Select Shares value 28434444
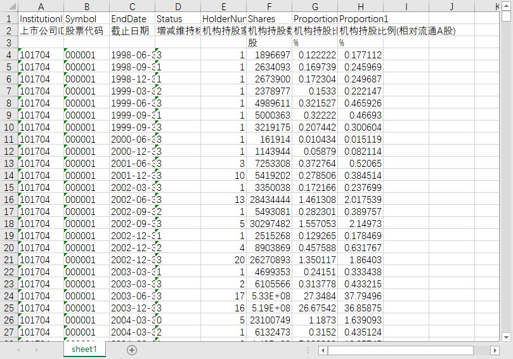The image size is (513, 359). [x=269, y=199]
